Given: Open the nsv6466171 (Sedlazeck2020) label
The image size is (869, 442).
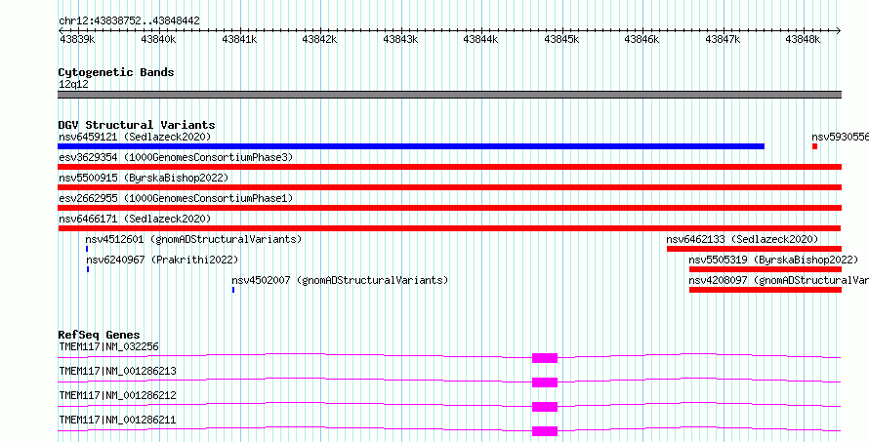Looking at the screenshot, I should 135,219.
